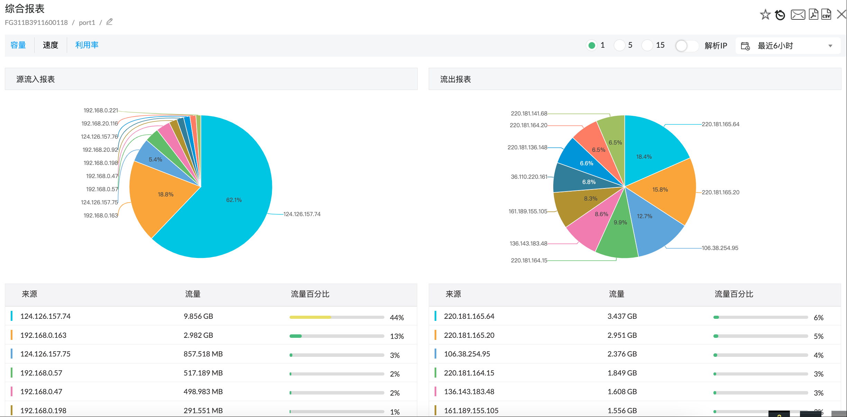This screenshot has height=417, width=847.
Task: Click source IP 124.126.157.74 in table
Action: pos(45,316)
